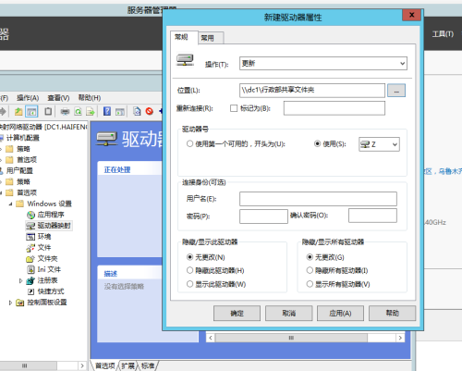Open help via blue question mark icon
This screenshot has height=371, width=462.
click(x=107, y=111)
